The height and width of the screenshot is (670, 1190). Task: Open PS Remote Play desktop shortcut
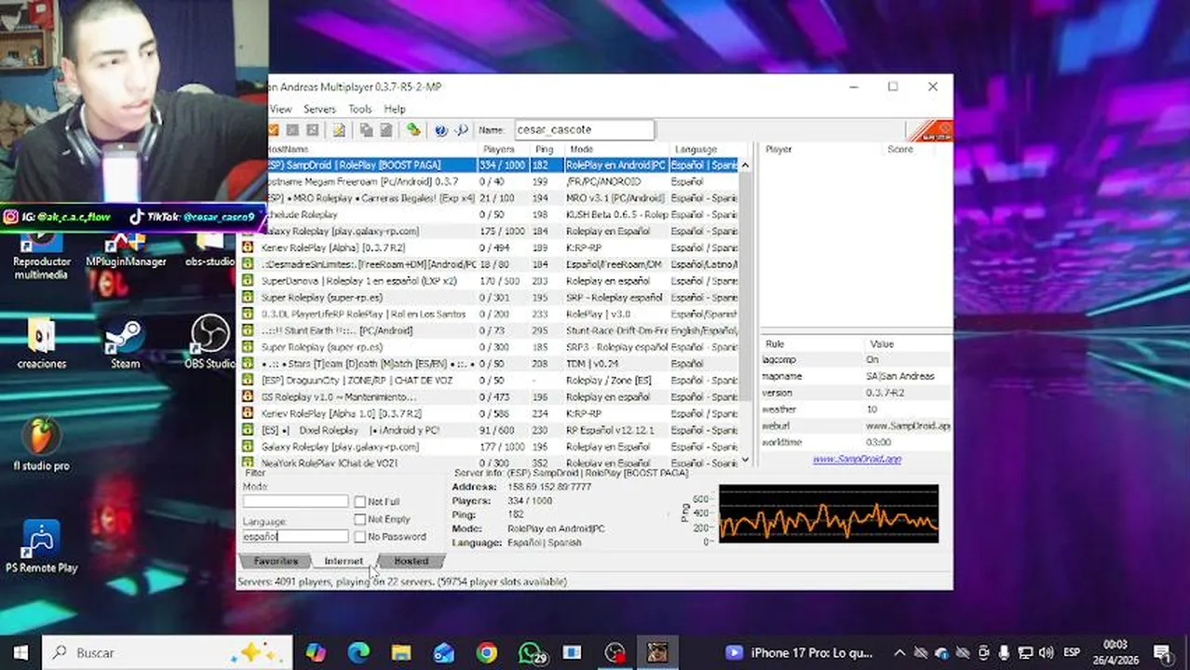pyautogui.click(x=41, y=547)
